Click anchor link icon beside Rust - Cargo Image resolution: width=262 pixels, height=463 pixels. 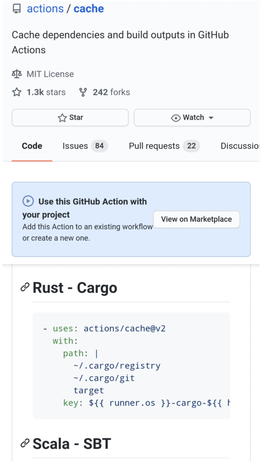point(25,287)
